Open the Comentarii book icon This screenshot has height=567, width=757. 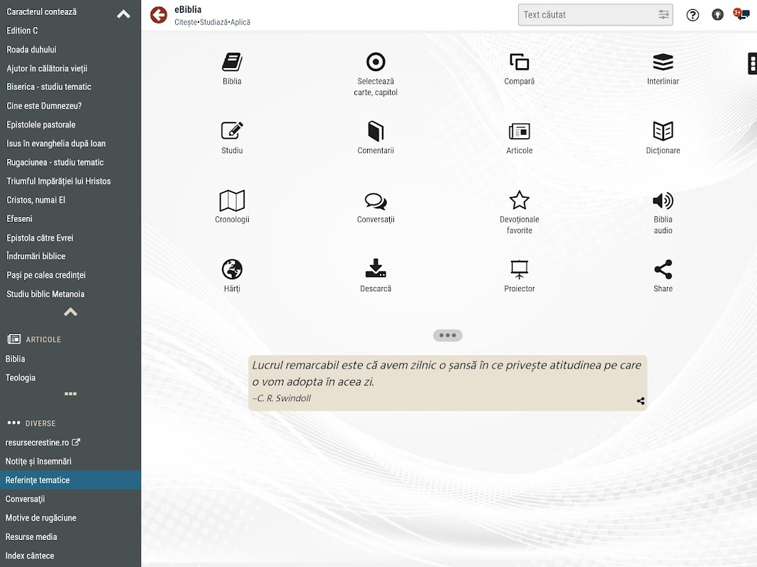[376, 131]
